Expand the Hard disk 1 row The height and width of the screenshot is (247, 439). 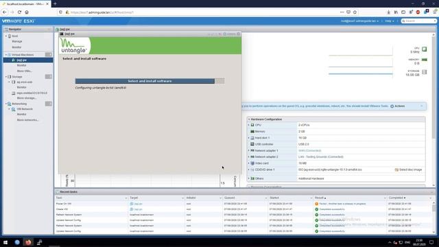(x=248, y=138)
